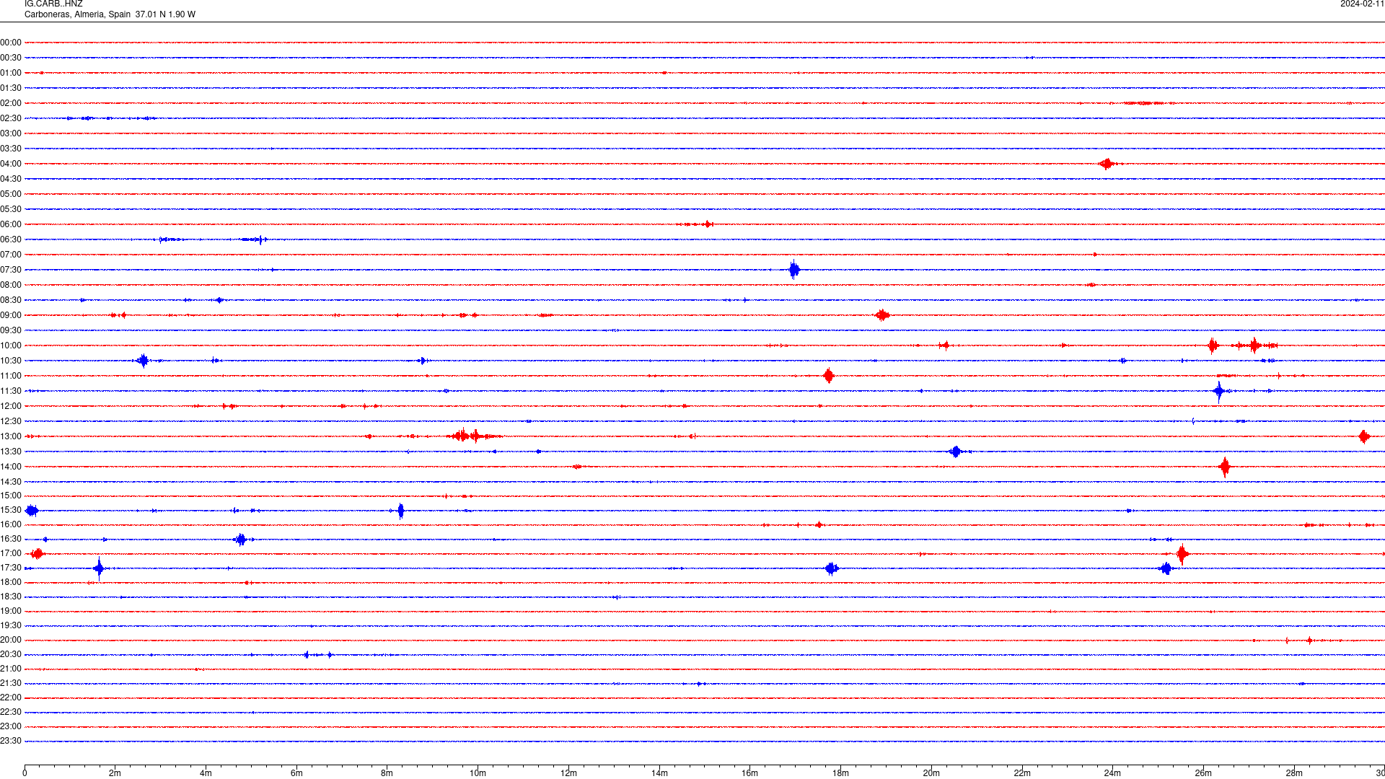Click the 10:30 trace time label
Image resolution: width=1385 pixels, height=779 pixels.
coord(11,361)
